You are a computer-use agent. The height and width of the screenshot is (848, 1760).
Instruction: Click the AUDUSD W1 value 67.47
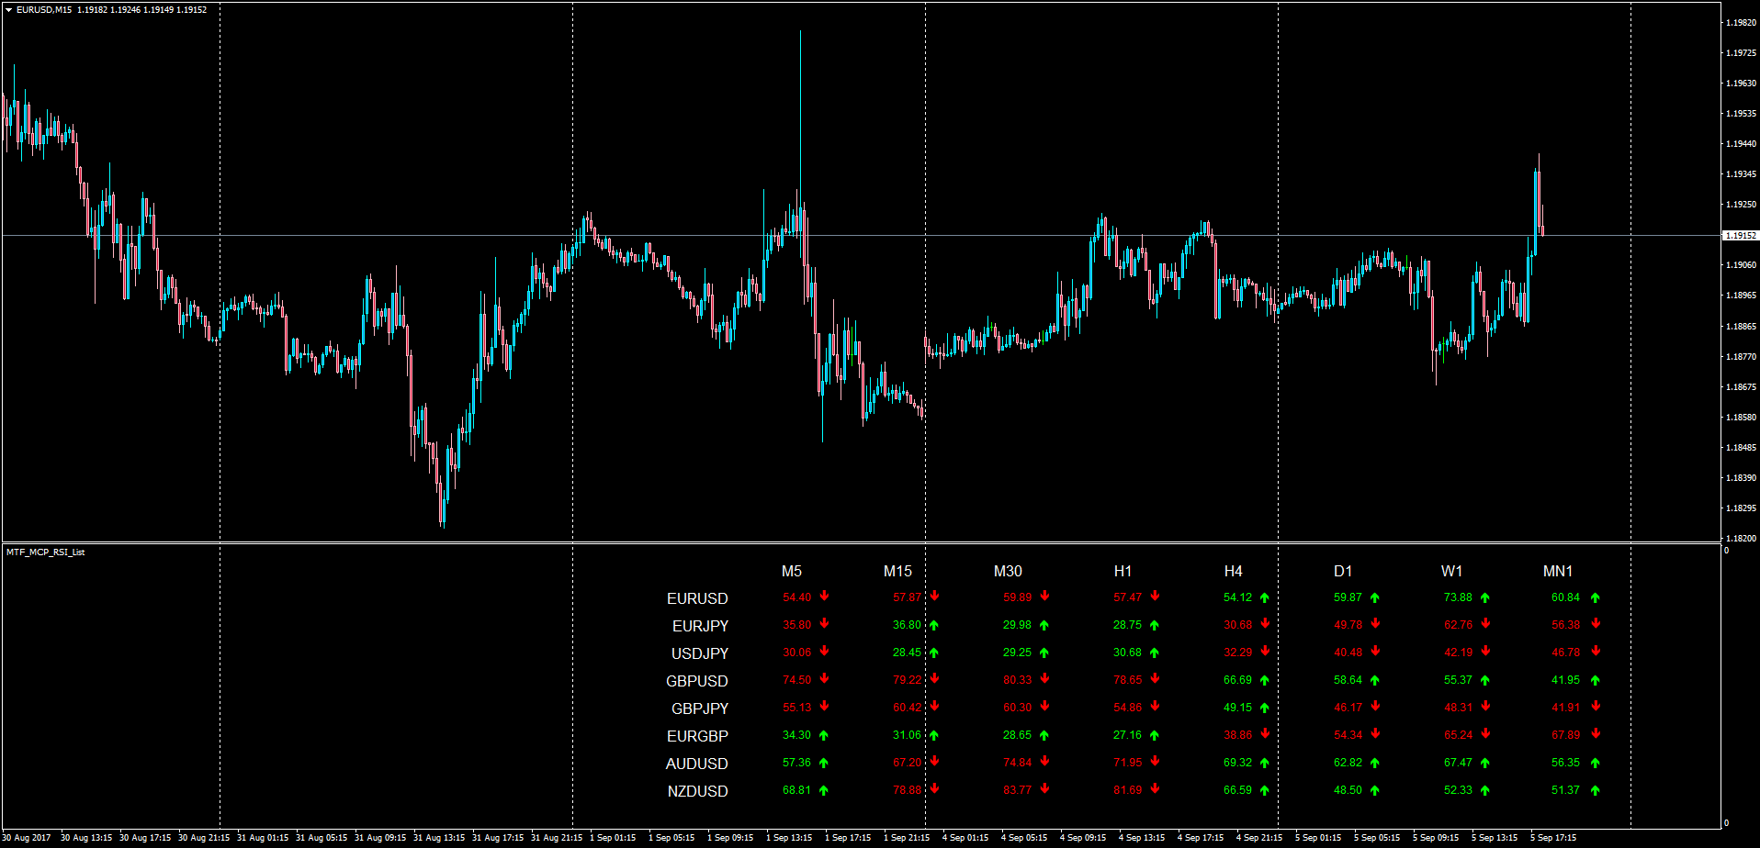point(1458,763)
